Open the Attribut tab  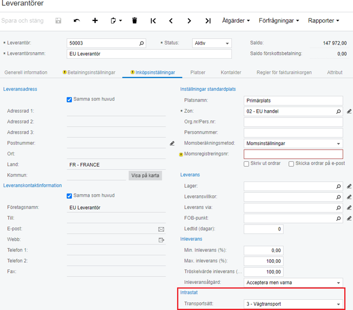coord(335,73)
